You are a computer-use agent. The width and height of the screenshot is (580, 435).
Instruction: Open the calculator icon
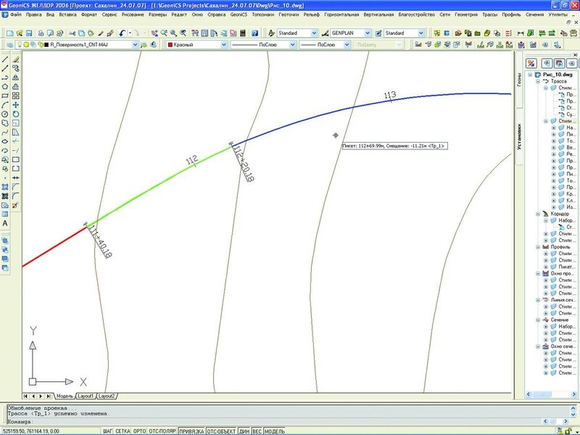(243, 33)
